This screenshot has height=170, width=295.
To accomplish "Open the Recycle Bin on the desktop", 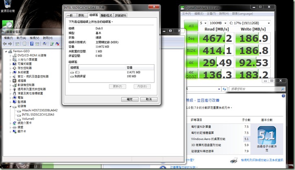I will (x=7, y=6).
